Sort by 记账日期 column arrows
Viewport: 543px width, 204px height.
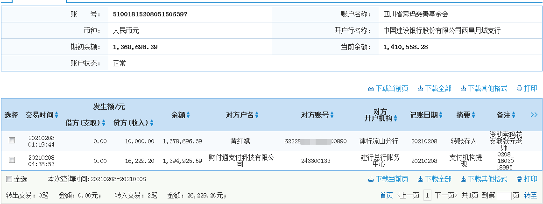pyautogui.click(x=441, y=115)
